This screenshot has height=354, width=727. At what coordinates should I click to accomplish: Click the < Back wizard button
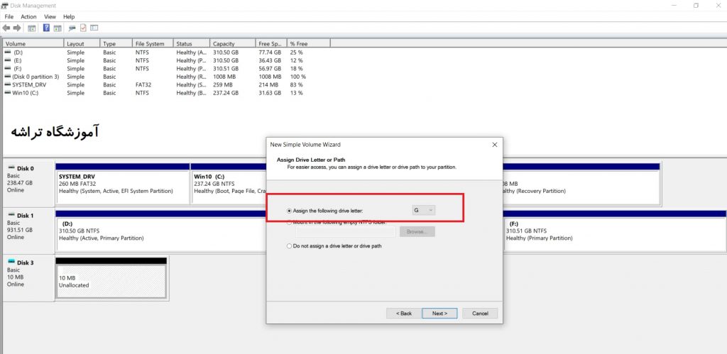(403, 314)
